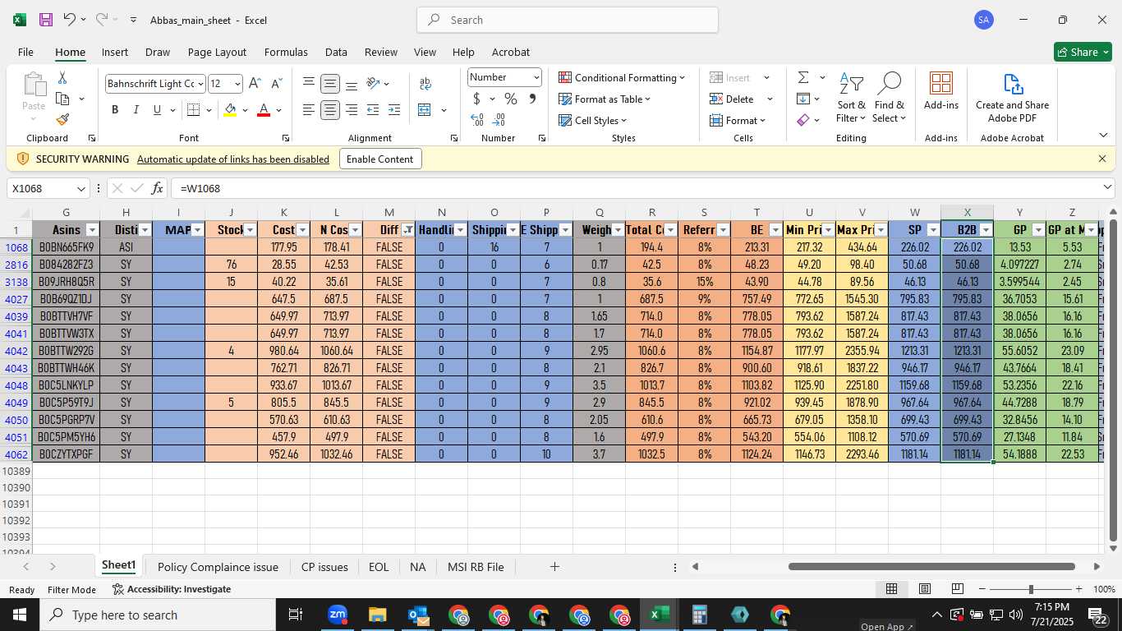Click the AutoSum sigma icon
Viewport: 1122px width, 631px height.
[802, 77]
